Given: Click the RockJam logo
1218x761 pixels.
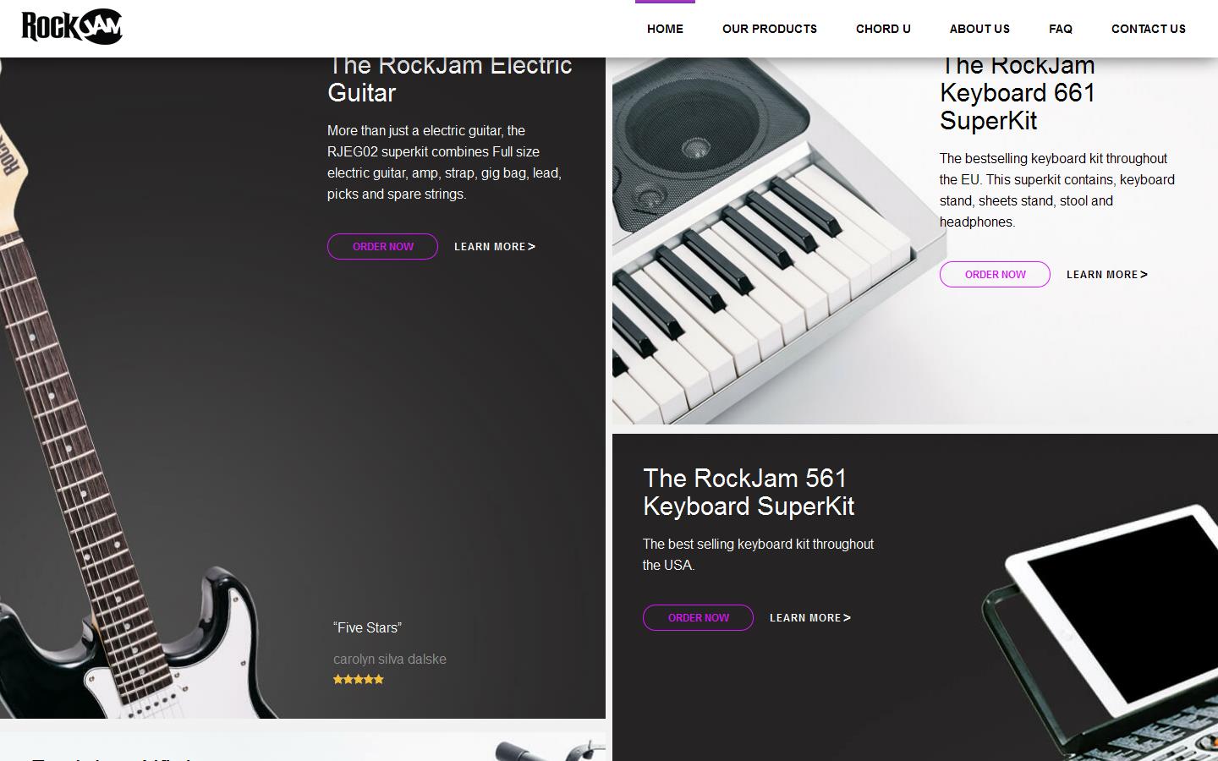Looking at the screenshot, I should pyautogui.click(x=72, y=26).
